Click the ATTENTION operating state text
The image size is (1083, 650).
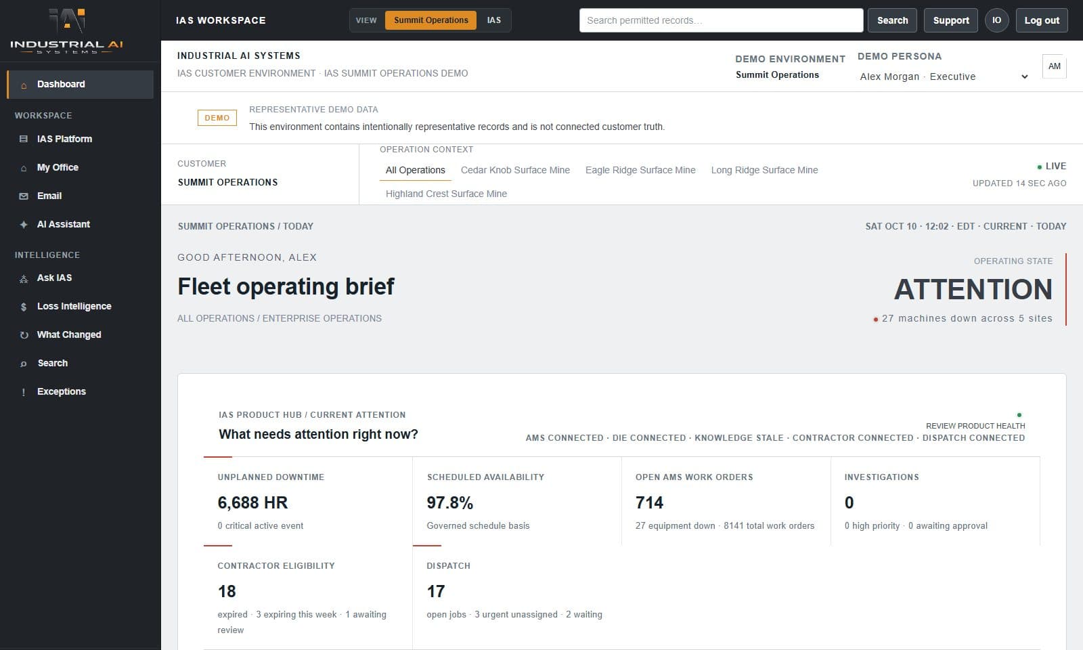(x=973, y=290)
